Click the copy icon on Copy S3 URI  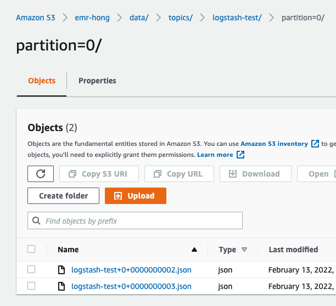pos(72,174)
